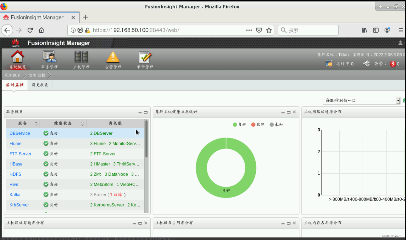
Task: Click the browser forward arrow
Action: [x=19, y=30]
